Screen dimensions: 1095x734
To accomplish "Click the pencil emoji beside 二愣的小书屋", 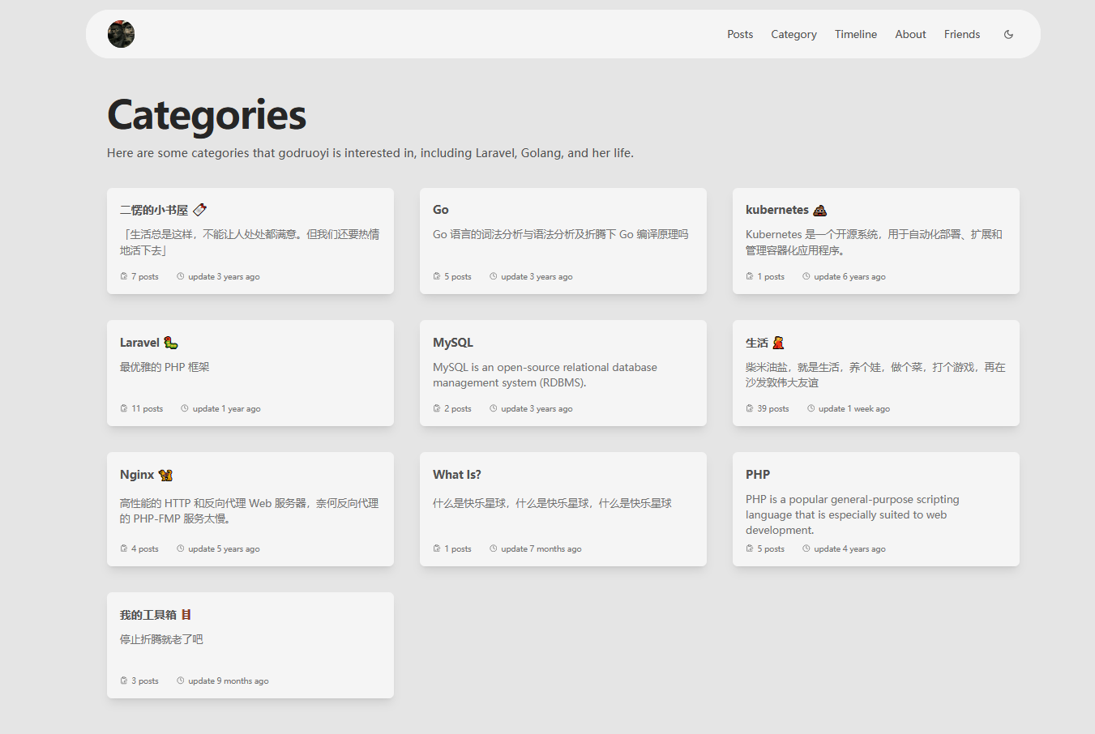I will (x=199, y=209).
